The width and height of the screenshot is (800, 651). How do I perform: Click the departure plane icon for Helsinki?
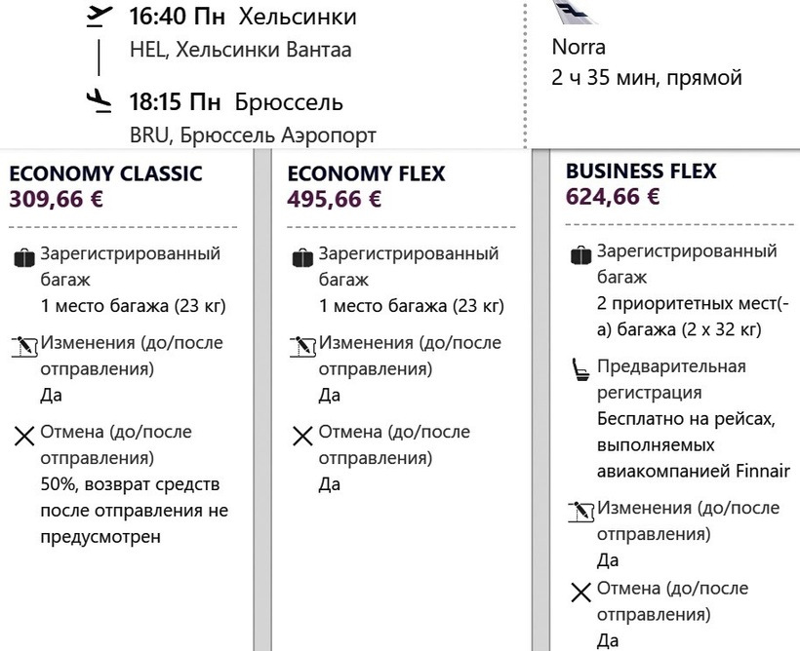[x=95, y=18]
